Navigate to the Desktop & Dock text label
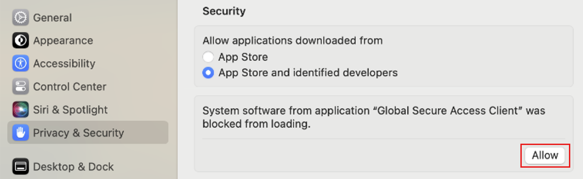 [x=73, y=166]
